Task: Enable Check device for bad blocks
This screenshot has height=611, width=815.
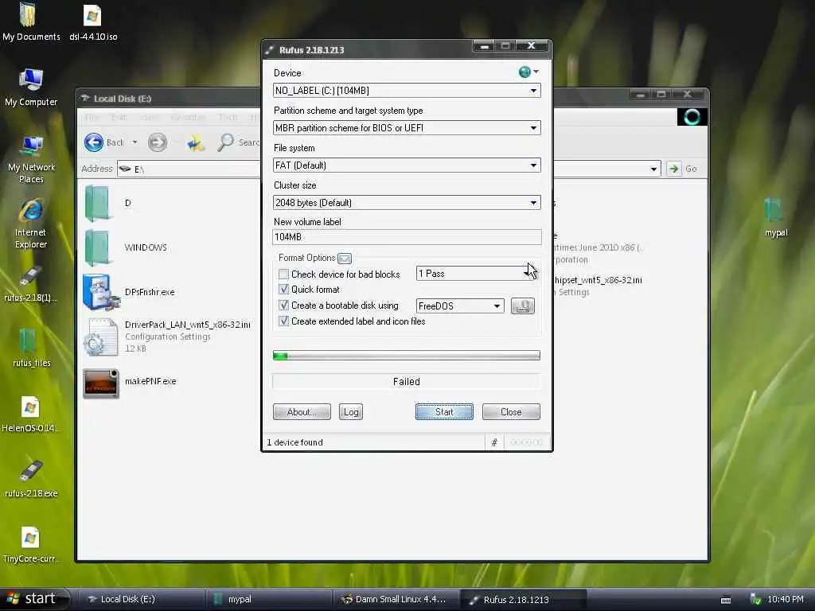Action: pos(283,274)
